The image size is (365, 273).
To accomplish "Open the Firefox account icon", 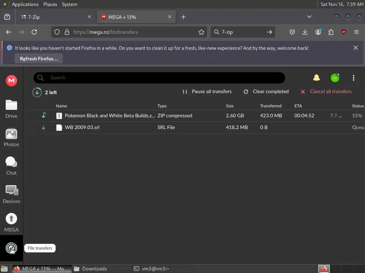I will click(318, 32).
